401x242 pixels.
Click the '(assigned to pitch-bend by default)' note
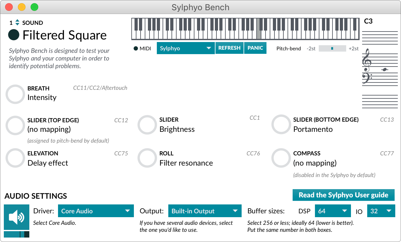(68, 141)
